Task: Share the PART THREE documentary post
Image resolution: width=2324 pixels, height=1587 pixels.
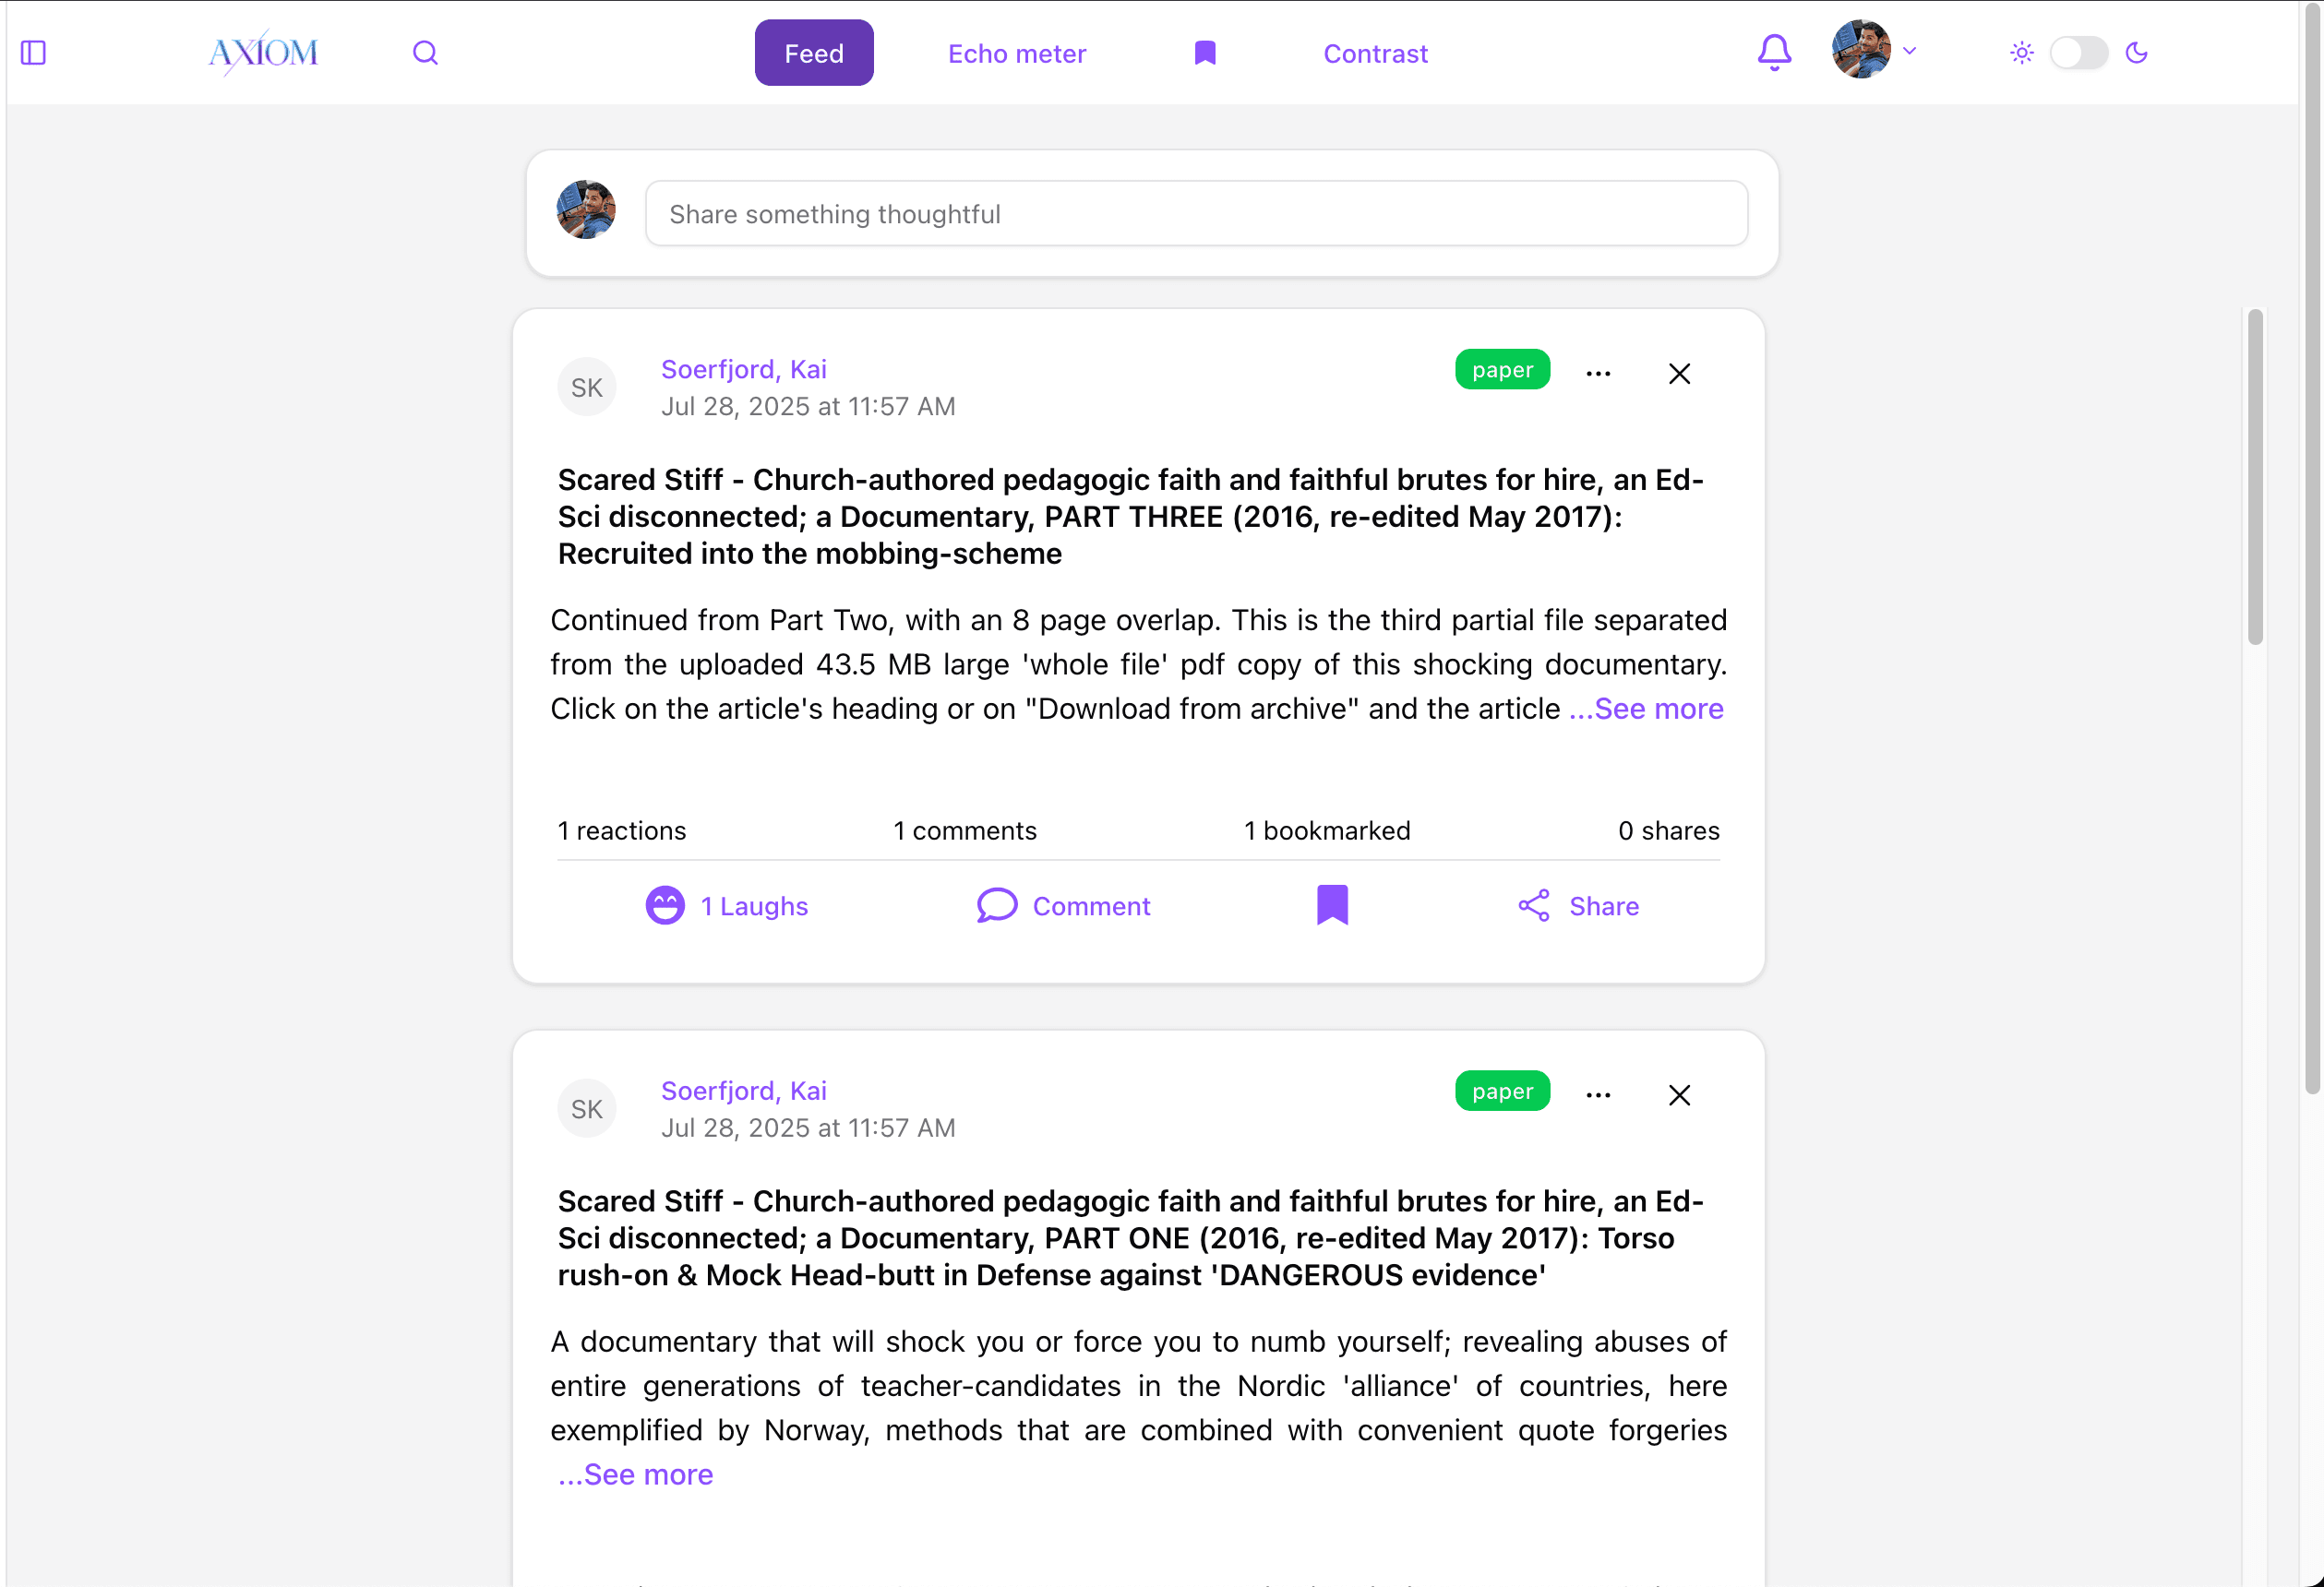Action: click(1578, 905)
